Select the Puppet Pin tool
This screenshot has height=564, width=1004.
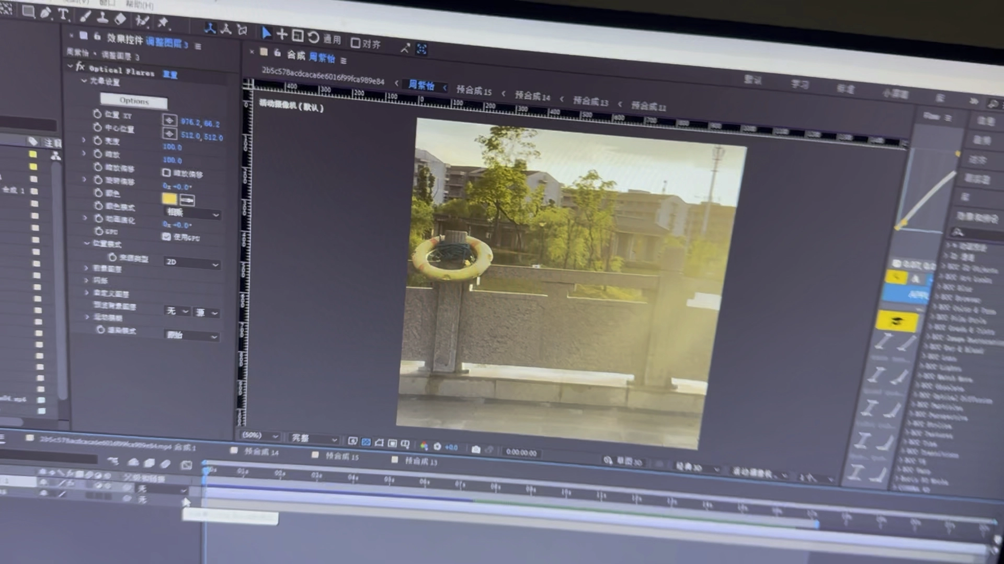point(163,22)
